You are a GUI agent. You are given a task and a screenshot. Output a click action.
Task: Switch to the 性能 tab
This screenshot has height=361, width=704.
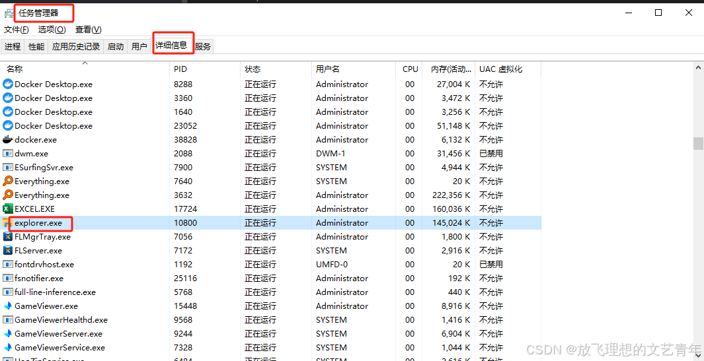click(x=36, y=47)
